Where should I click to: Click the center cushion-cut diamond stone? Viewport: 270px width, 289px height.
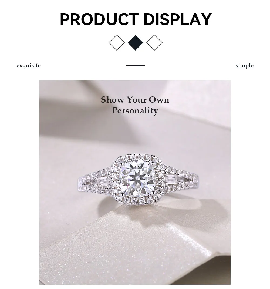click(137, 179)
